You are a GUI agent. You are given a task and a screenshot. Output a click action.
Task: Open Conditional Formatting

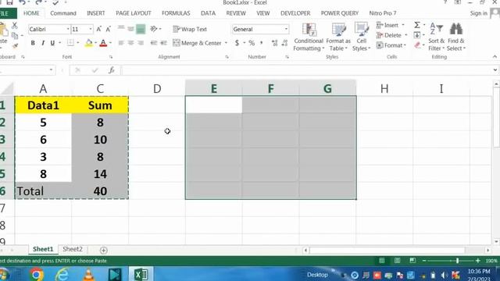(309, 37)
